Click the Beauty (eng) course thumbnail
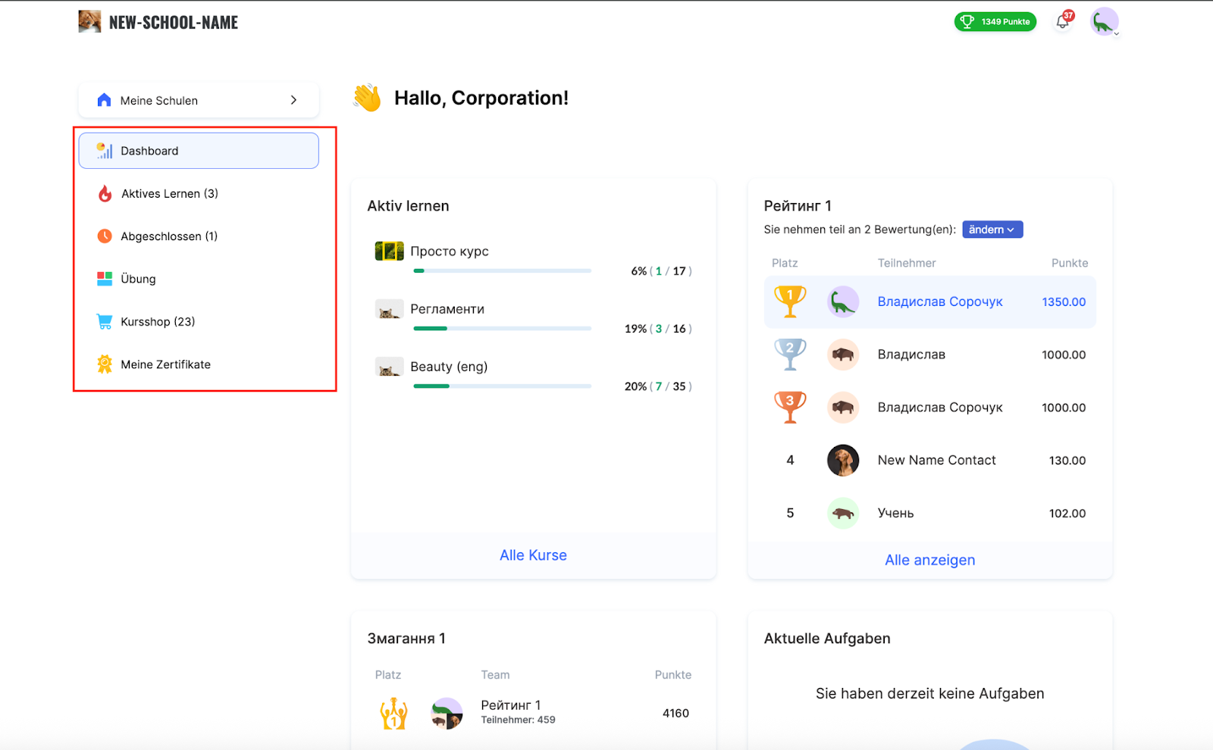Screen dimensions: 1213x750 (x=389, y=367)
